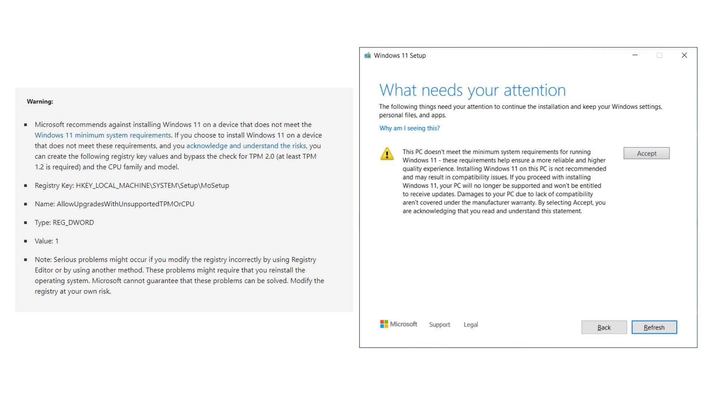
Task: Click the bold Warning label
Action: (x=40, y=102)
